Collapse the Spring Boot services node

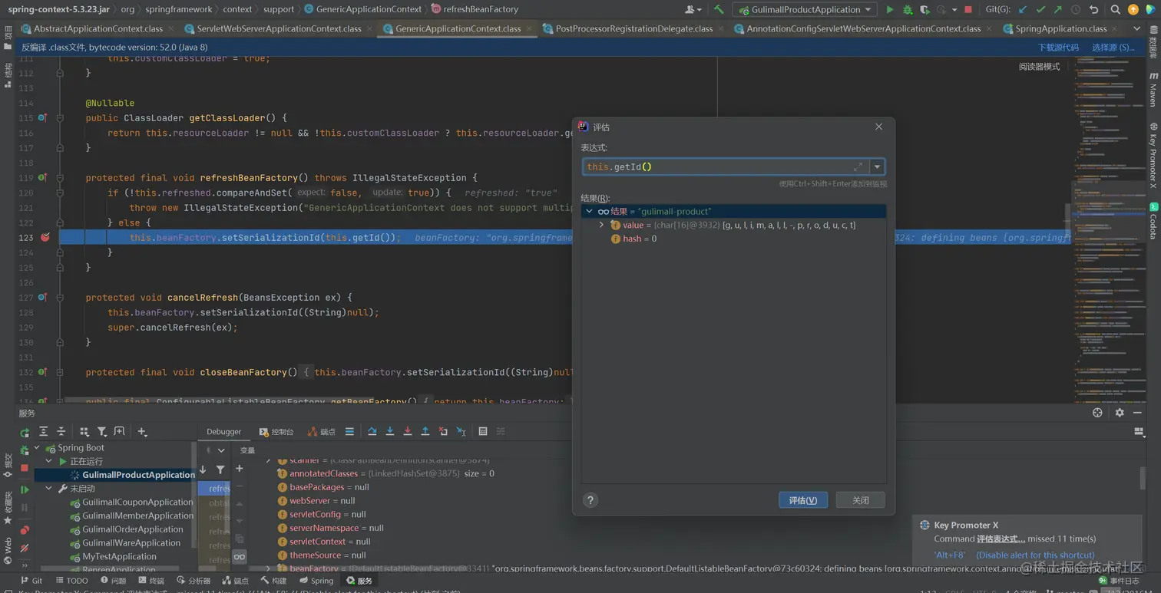coord(38,448)
